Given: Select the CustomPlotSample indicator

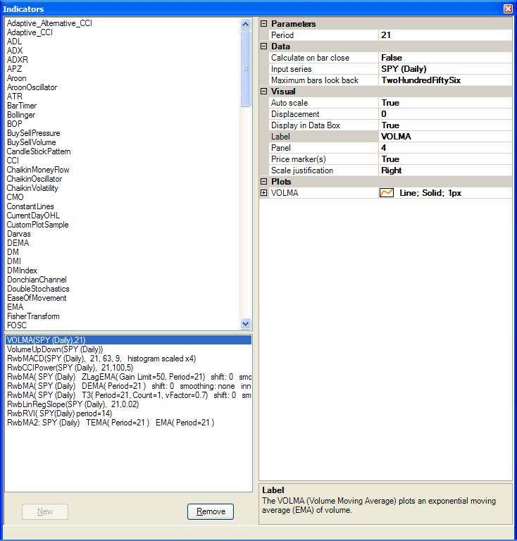Looking at the screenshot, I should (x=37, y=225).
